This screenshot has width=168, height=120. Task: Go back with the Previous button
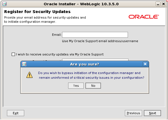tap(134, 113)
